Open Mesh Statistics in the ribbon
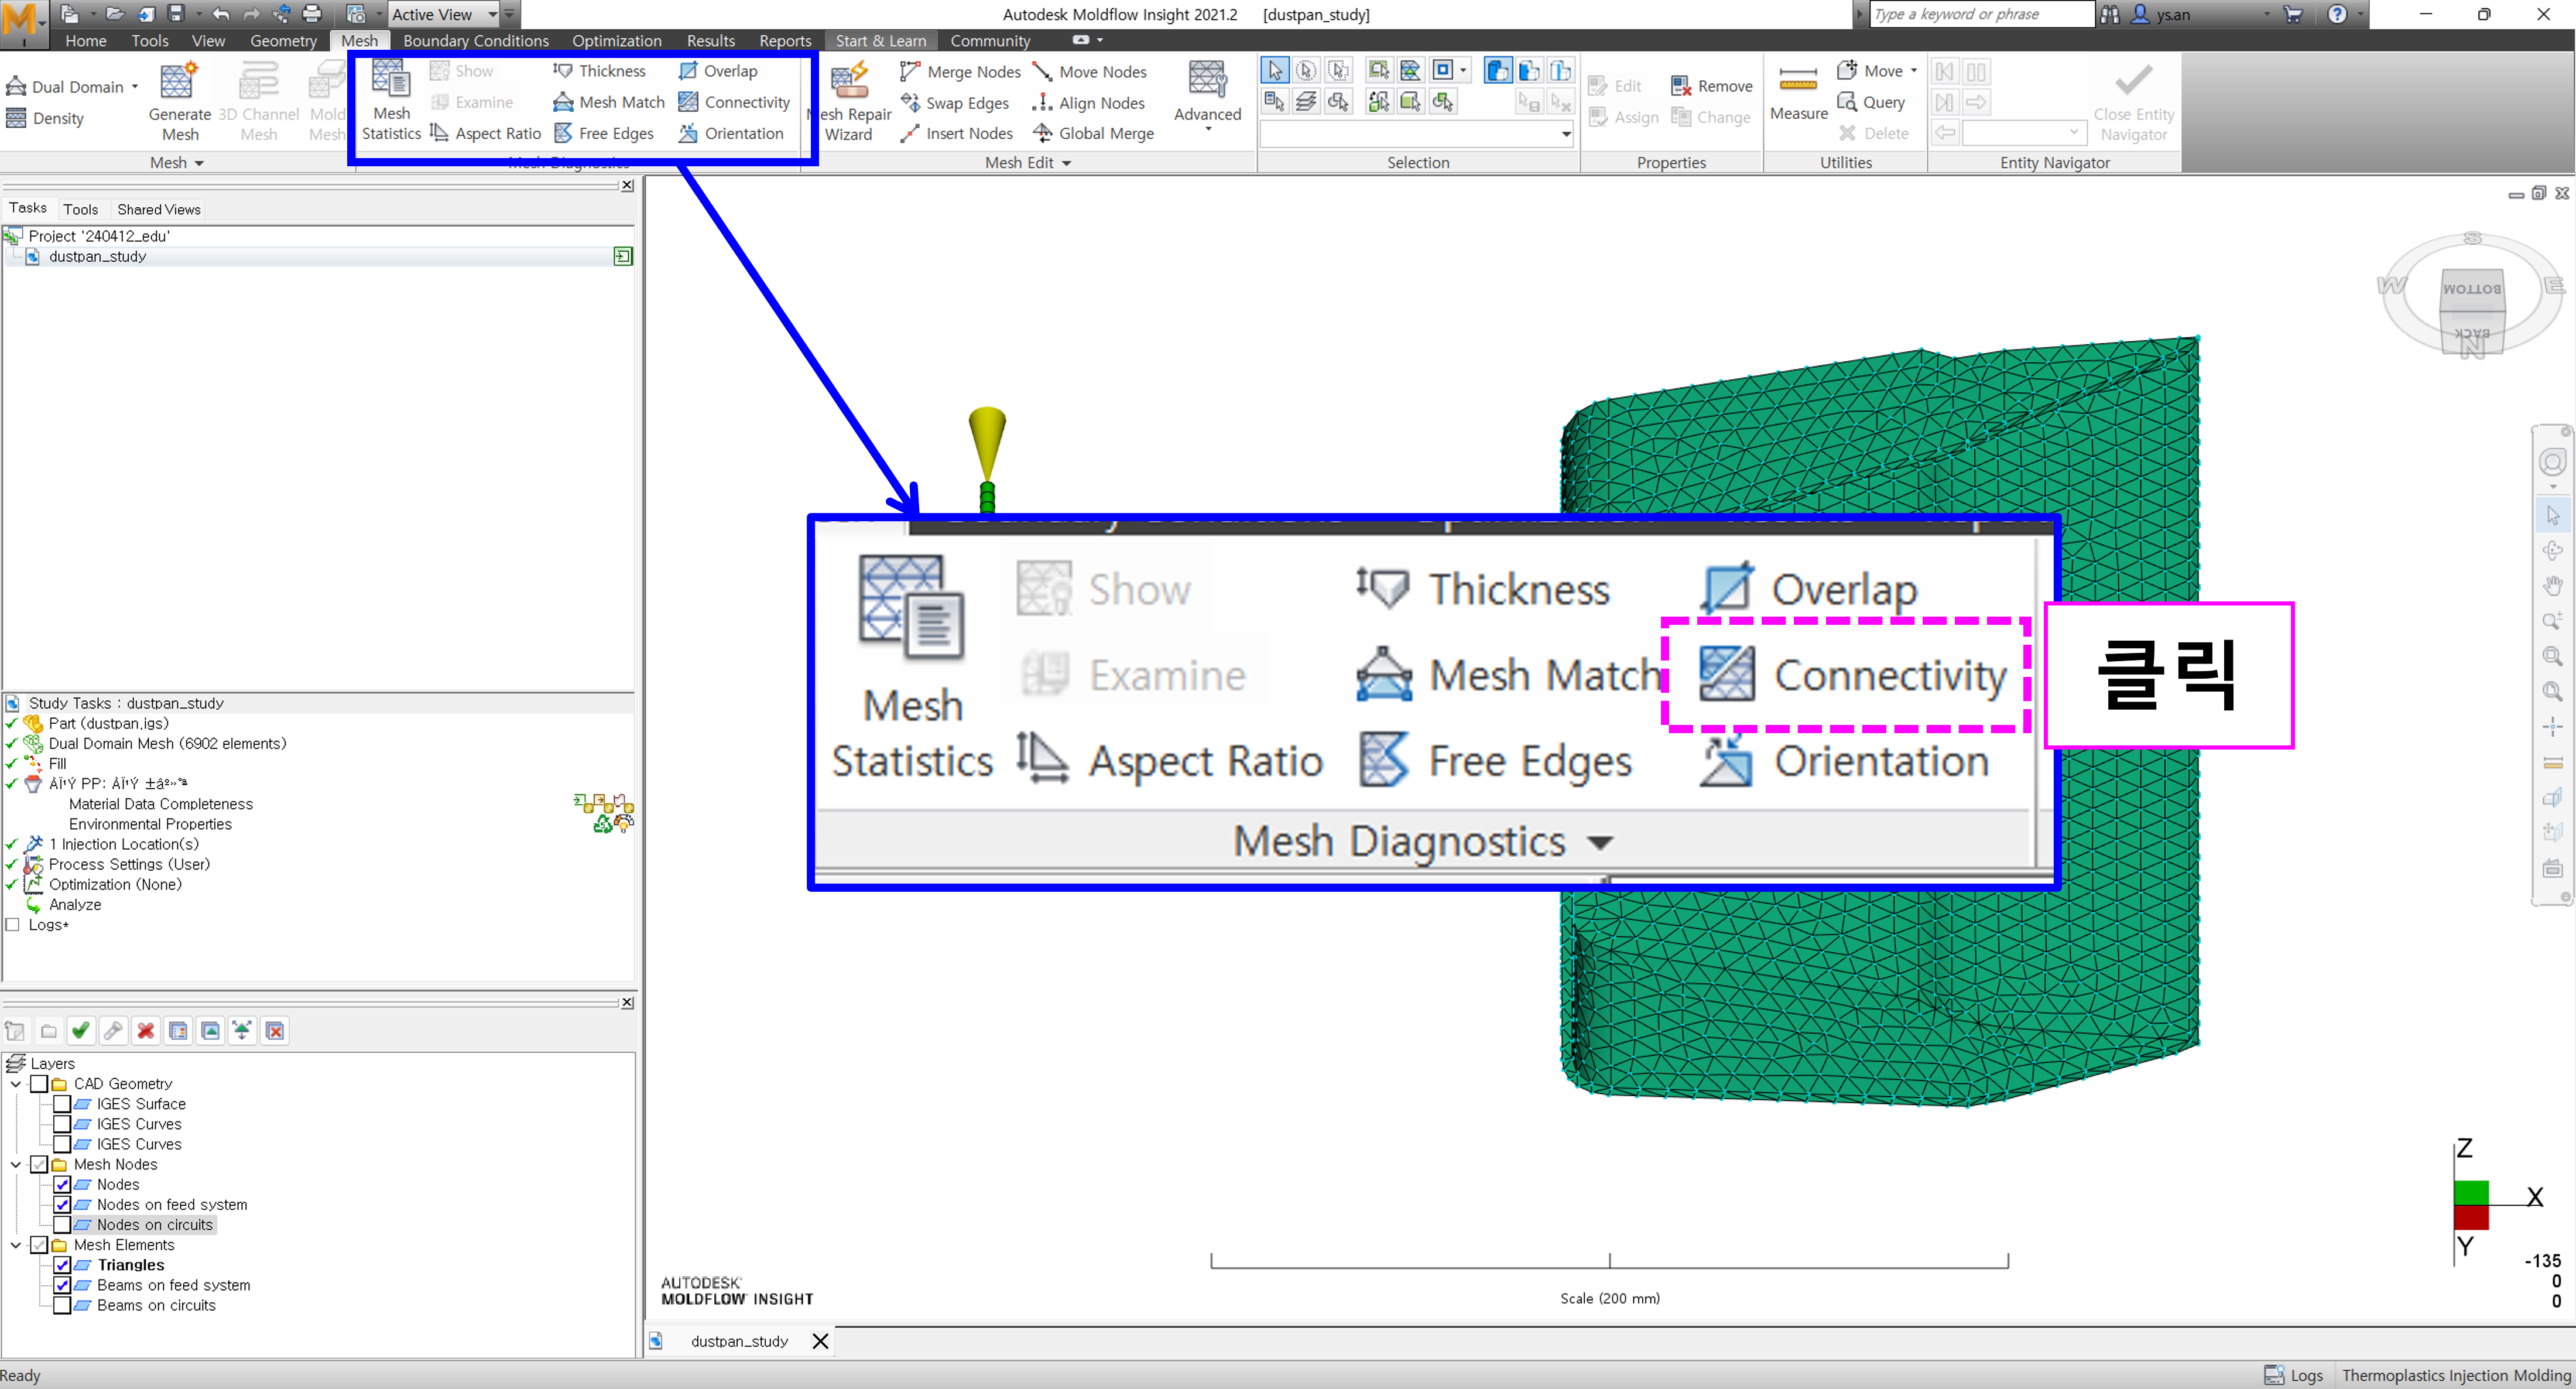 (391, 101)
